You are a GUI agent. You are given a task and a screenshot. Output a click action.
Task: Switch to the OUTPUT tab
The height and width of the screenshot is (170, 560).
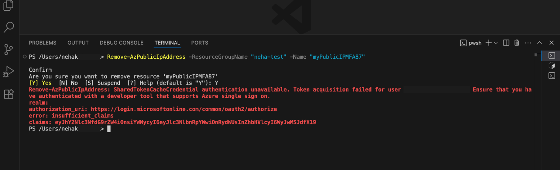[x=78, y=43]
